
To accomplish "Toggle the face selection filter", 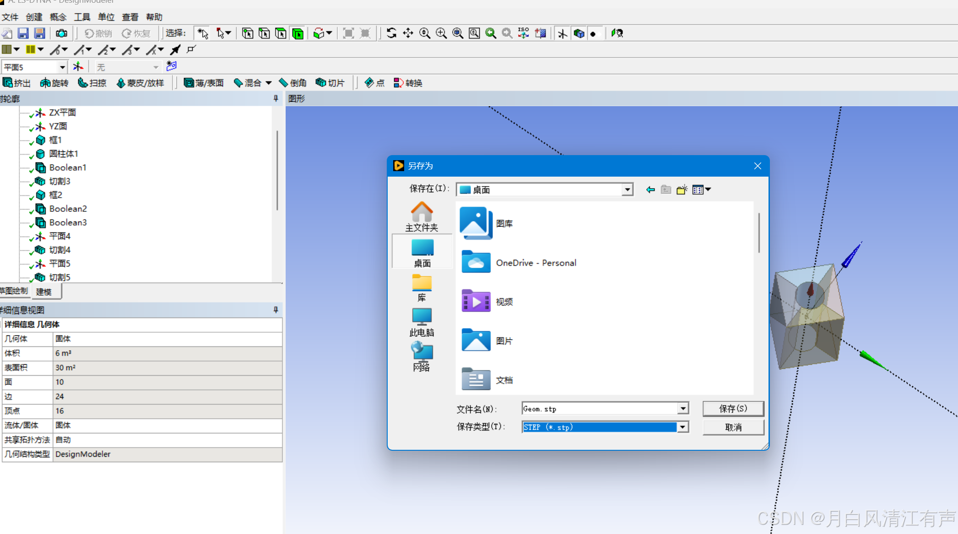I will click(x=281, y=33).
